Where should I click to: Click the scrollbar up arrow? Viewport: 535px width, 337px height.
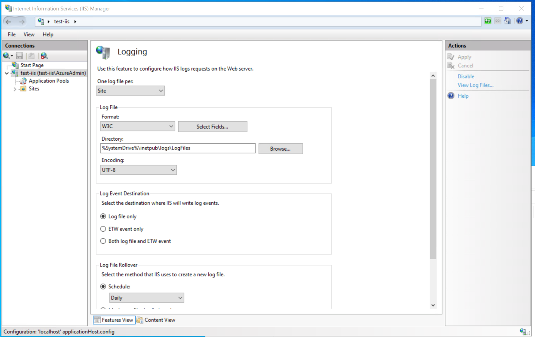click(x=433, y=76)
